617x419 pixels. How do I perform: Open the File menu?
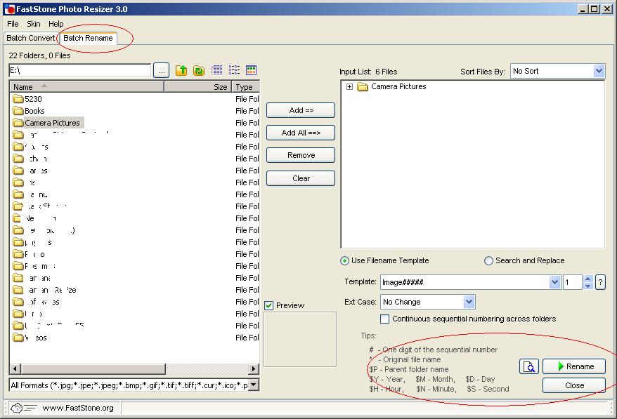[13, 24]
